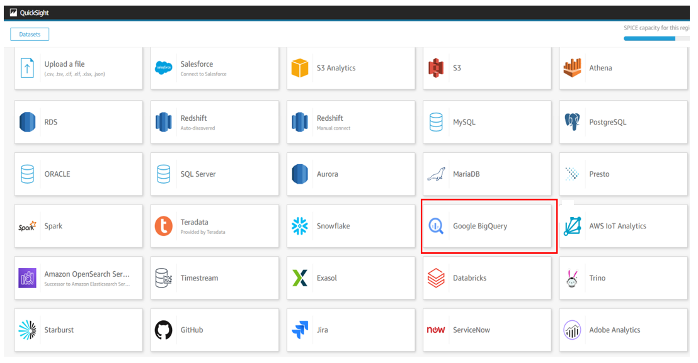Click the "Starburst" label
698x363 pixels.
pos(59,330)
